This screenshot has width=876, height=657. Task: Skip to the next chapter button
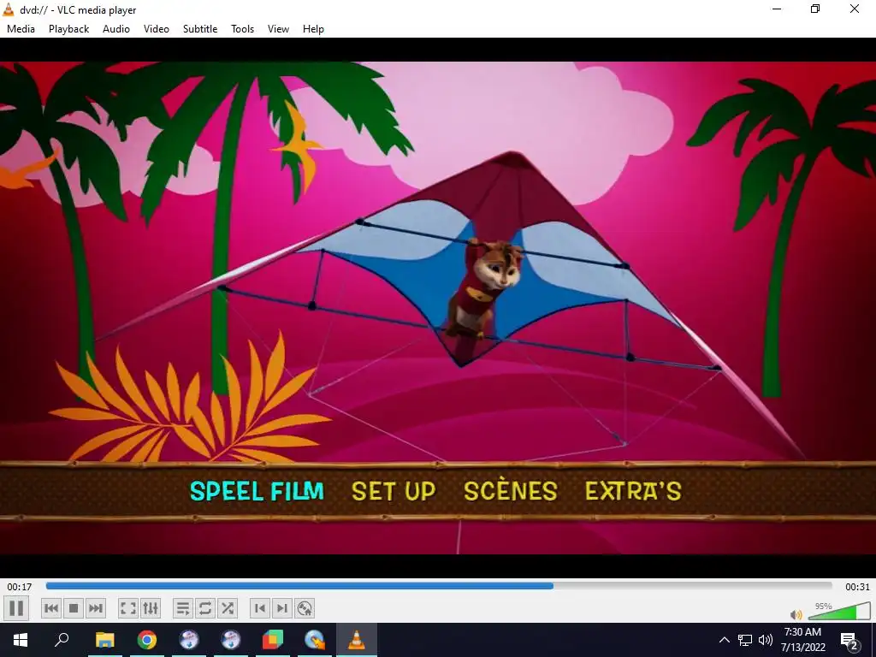[96, 608]
